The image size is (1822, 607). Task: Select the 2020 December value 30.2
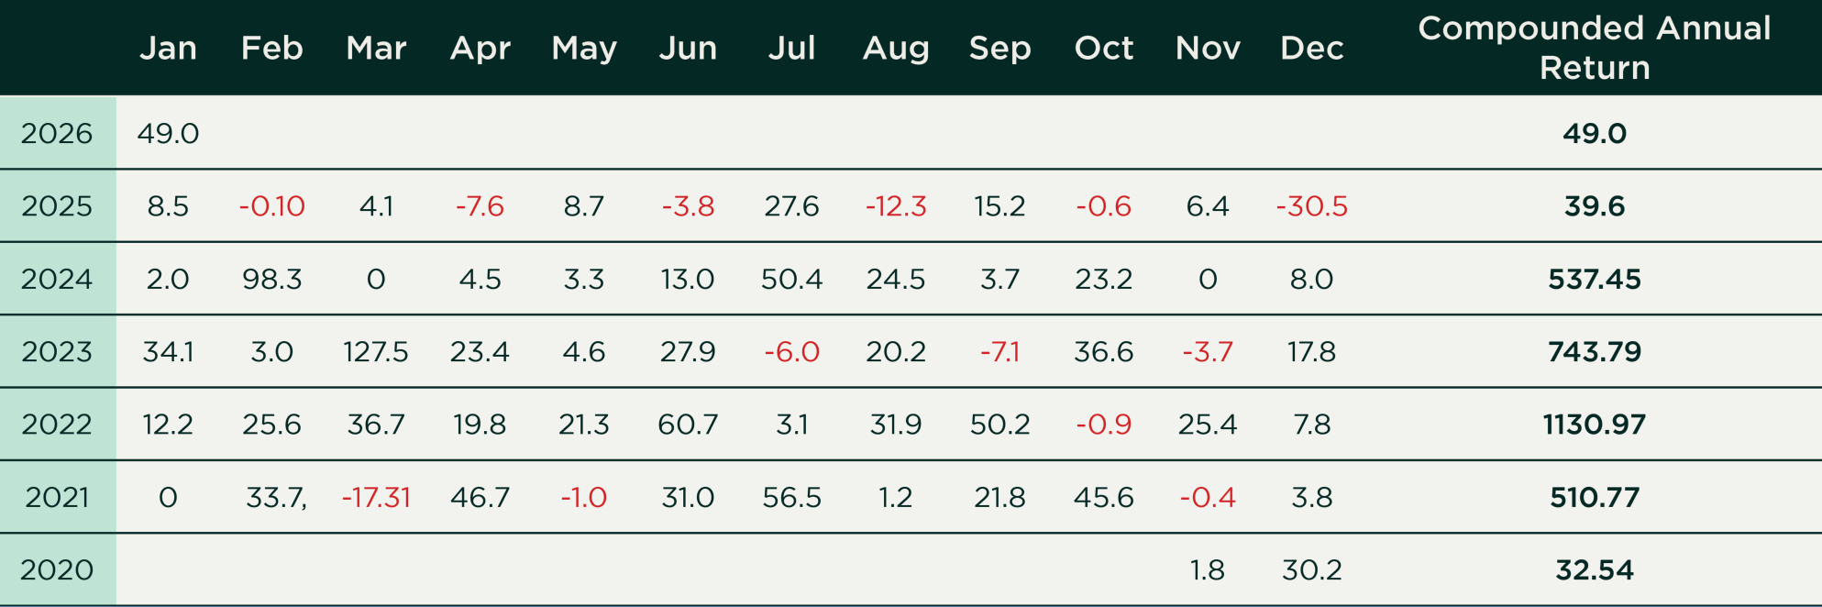(1311, 570)
